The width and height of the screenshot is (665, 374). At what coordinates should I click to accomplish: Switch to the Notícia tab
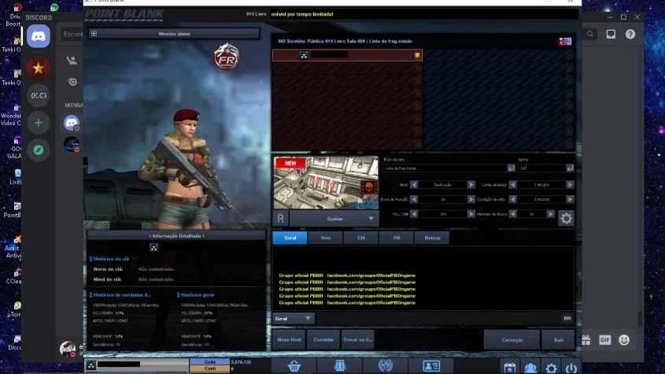(432, 238)
